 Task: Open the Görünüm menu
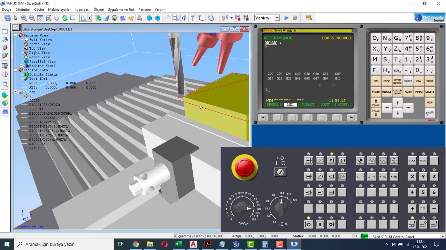[x=23, y=9]
